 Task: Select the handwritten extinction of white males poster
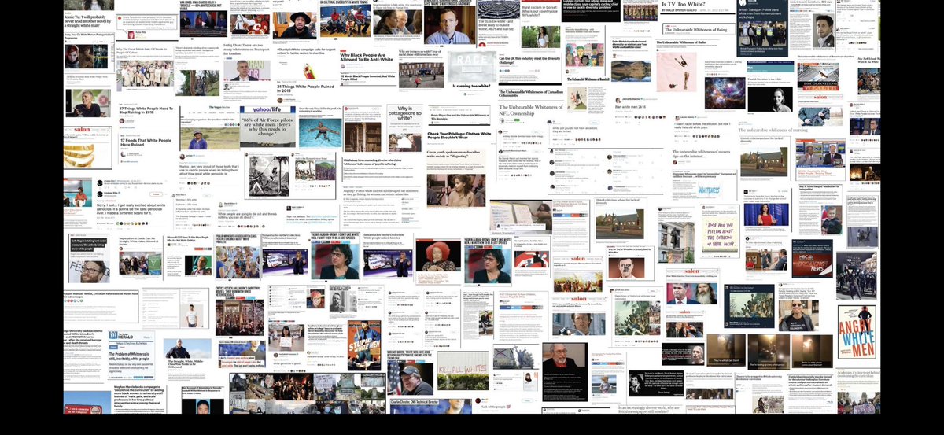(x=720, y=235)
